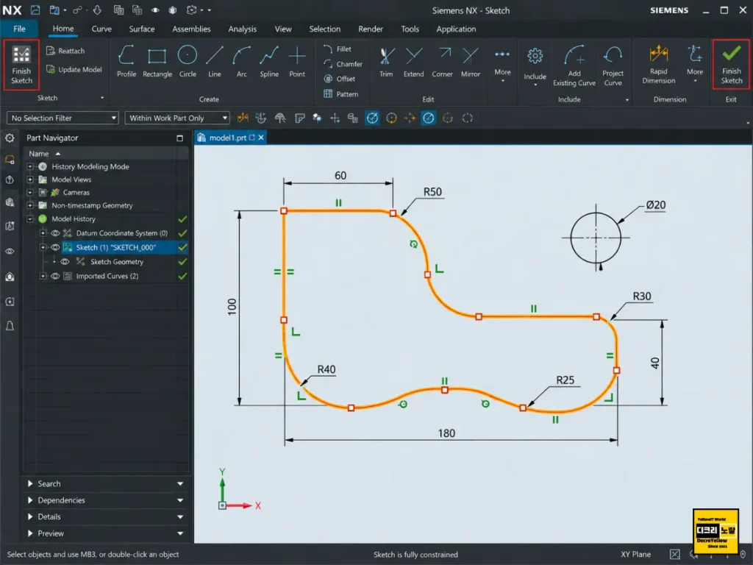This screenshot has height=565, width=753.
Task: Click the Ø20 diameter dimension label
Action: pos(655,205)
